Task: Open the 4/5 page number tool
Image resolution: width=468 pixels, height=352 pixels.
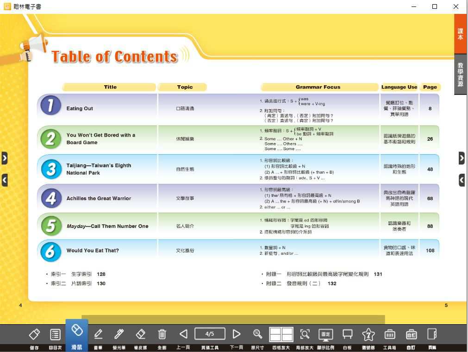Action: 210,334
